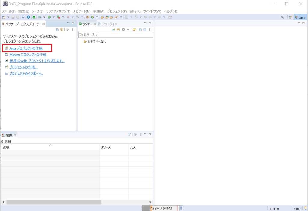Click the Problems view filter funnel icon
The height and width of the screenshot is (211, 308).
129,134
